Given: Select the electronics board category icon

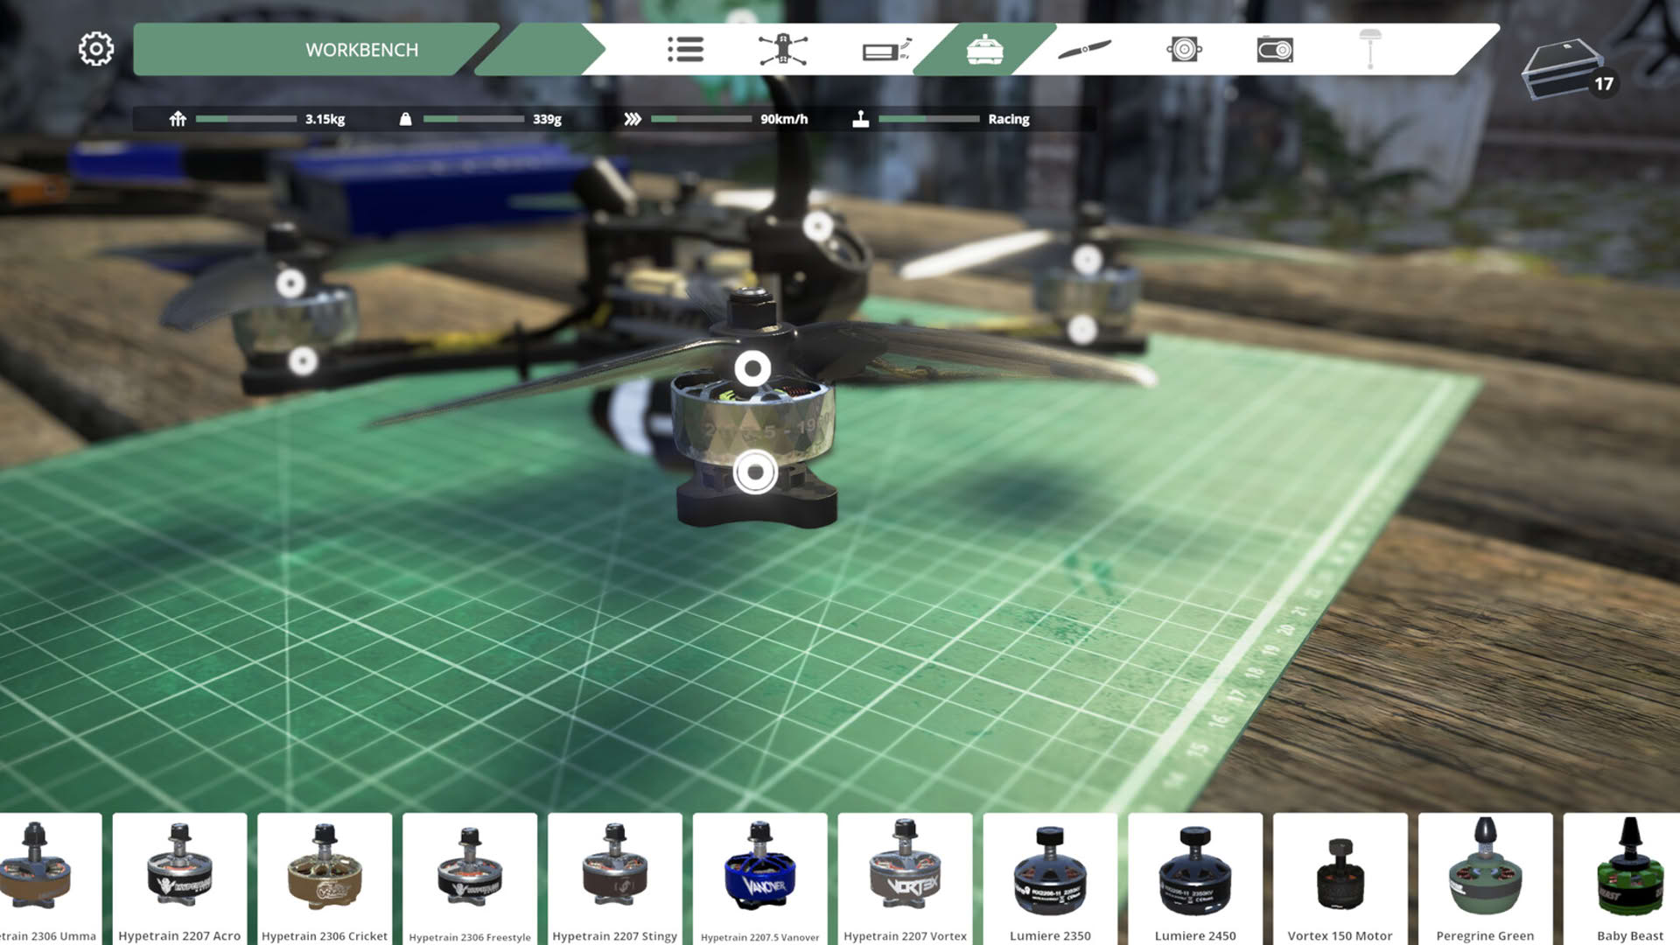Looking at the screenshot, I should [886, 51].
